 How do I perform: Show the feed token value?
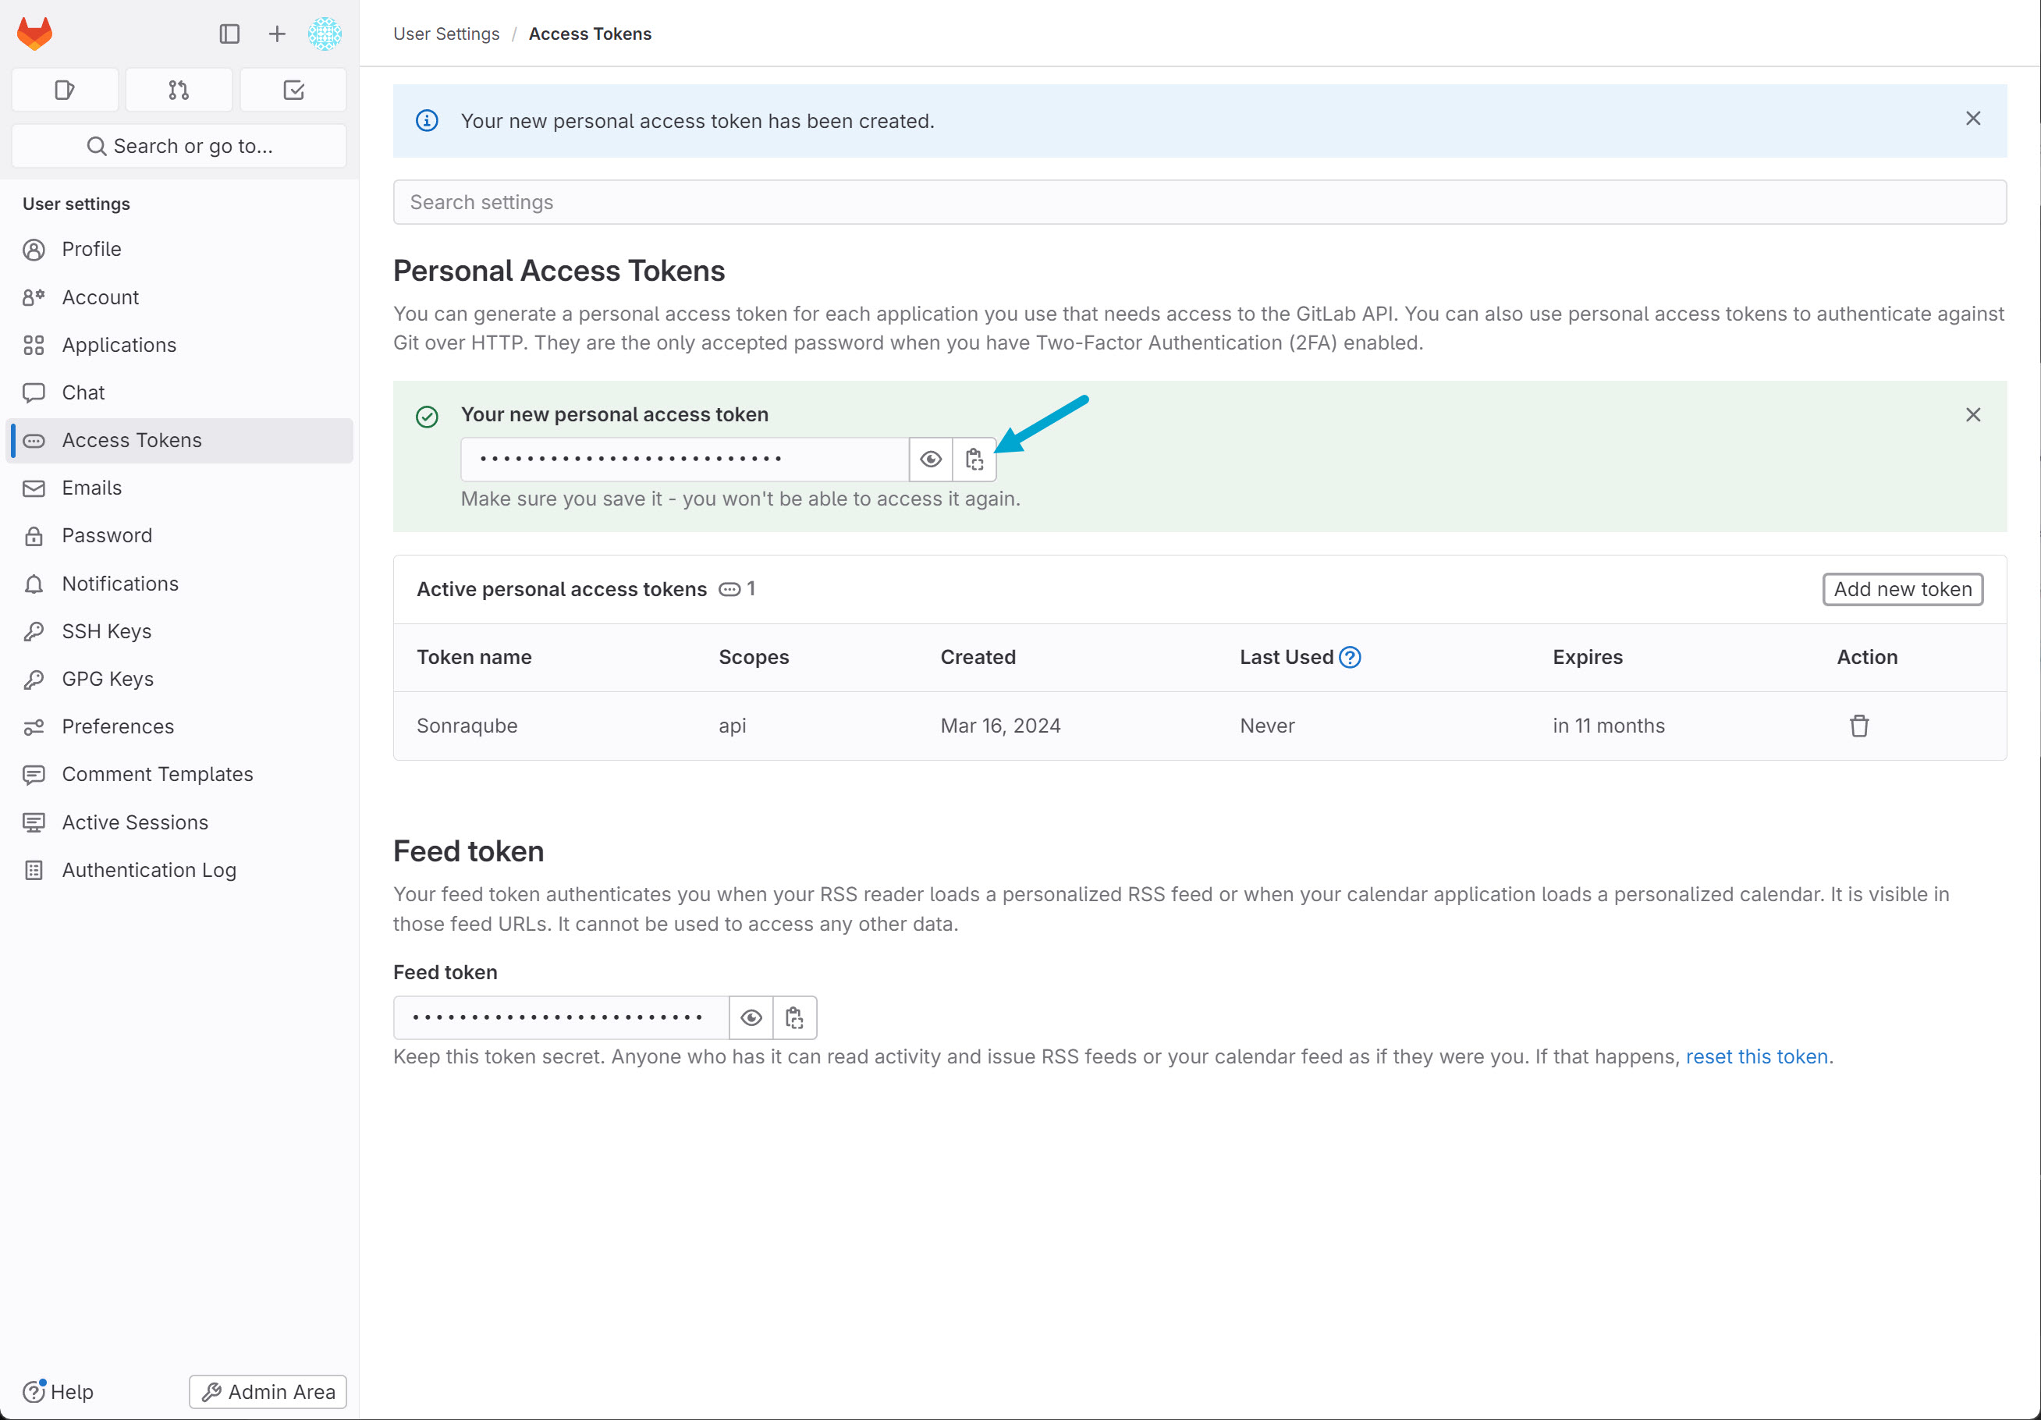coord(751,1017)
